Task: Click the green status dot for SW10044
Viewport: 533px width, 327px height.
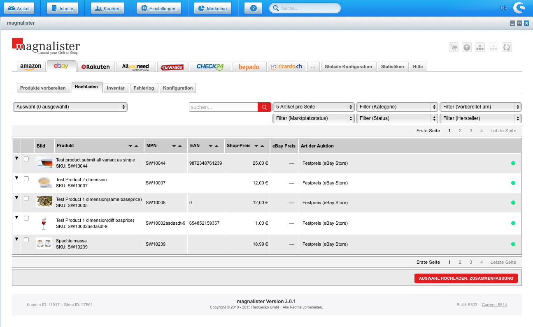Action: 513,163
